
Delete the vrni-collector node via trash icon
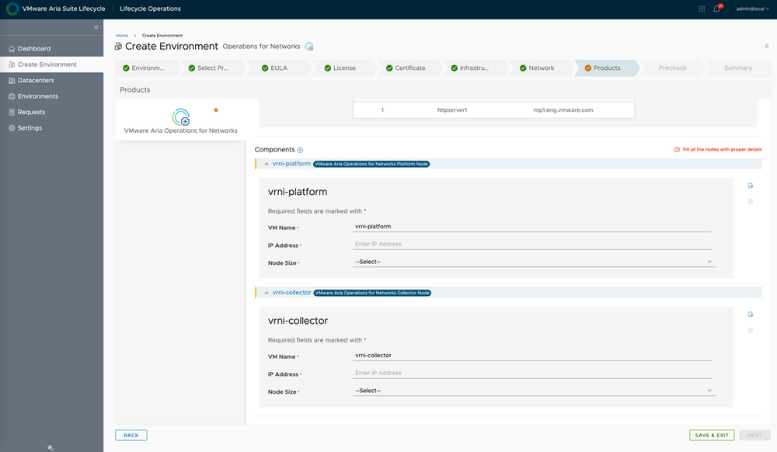(x=751, y=331)
